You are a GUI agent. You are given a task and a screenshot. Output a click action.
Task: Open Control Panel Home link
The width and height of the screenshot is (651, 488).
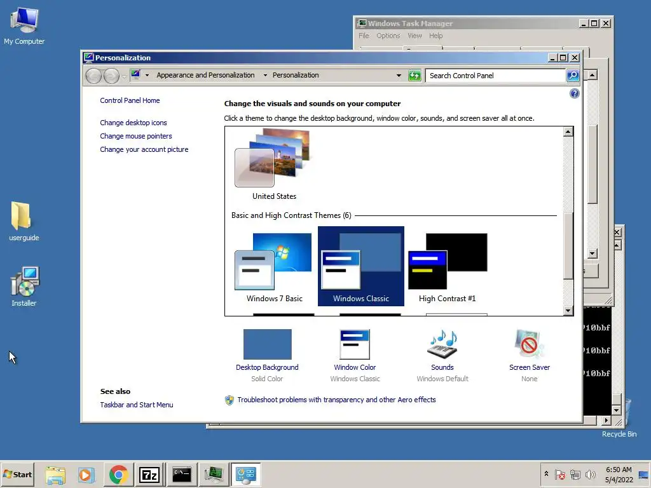pyautogui.click(x=130, y=100)
